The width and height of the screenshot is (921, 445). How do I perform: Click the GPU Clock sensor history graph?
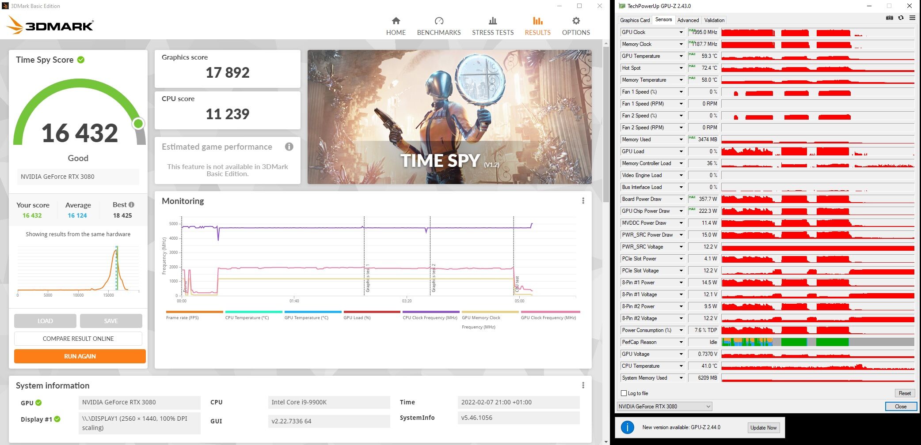(x=818, y=32)
